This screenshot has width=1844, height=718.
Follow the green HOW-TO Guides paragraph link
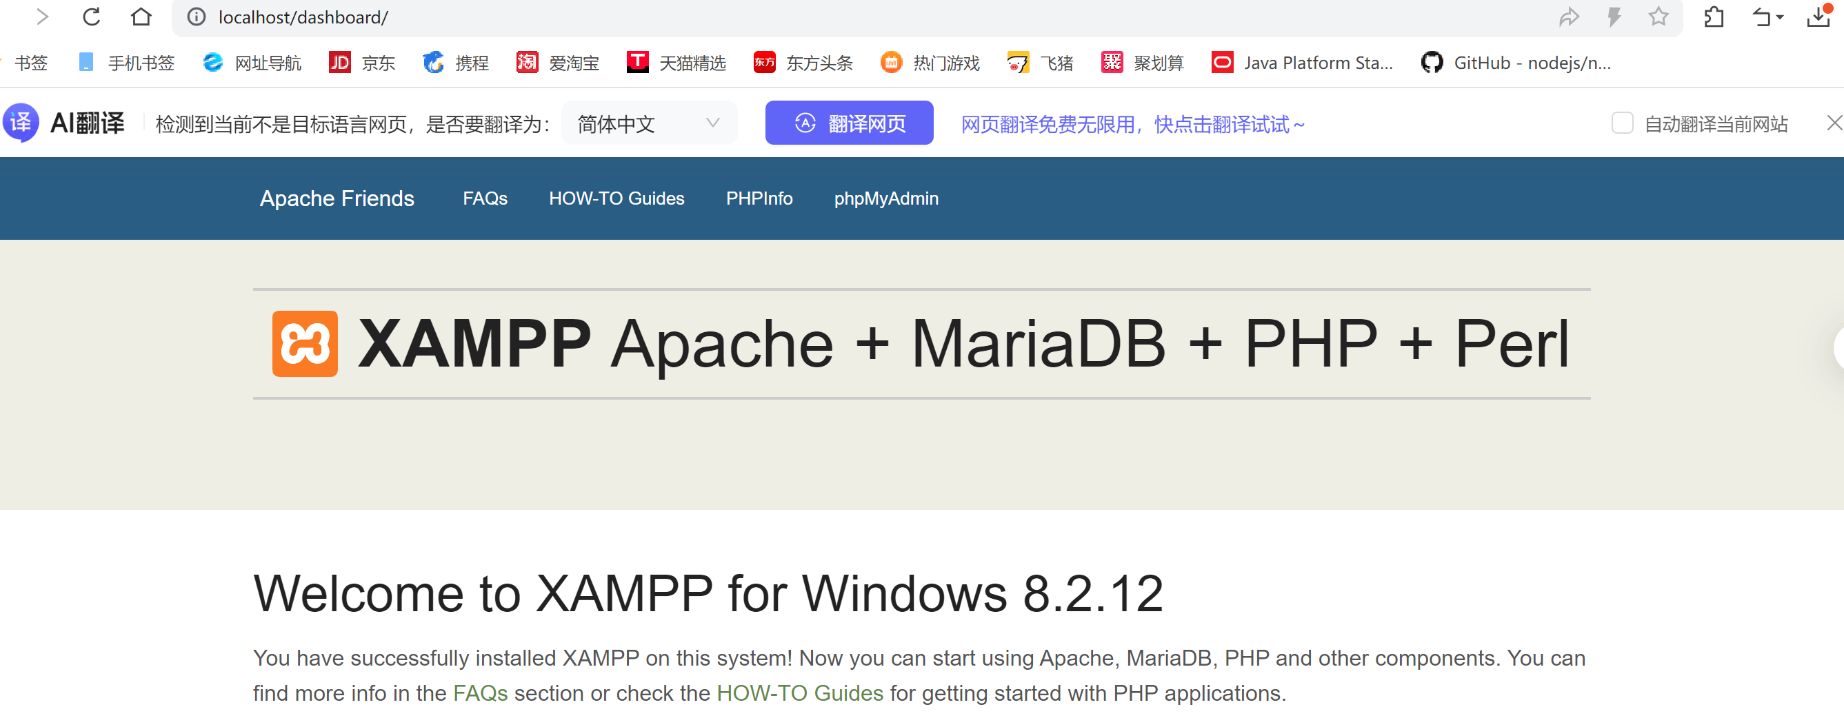pos(799,693)
